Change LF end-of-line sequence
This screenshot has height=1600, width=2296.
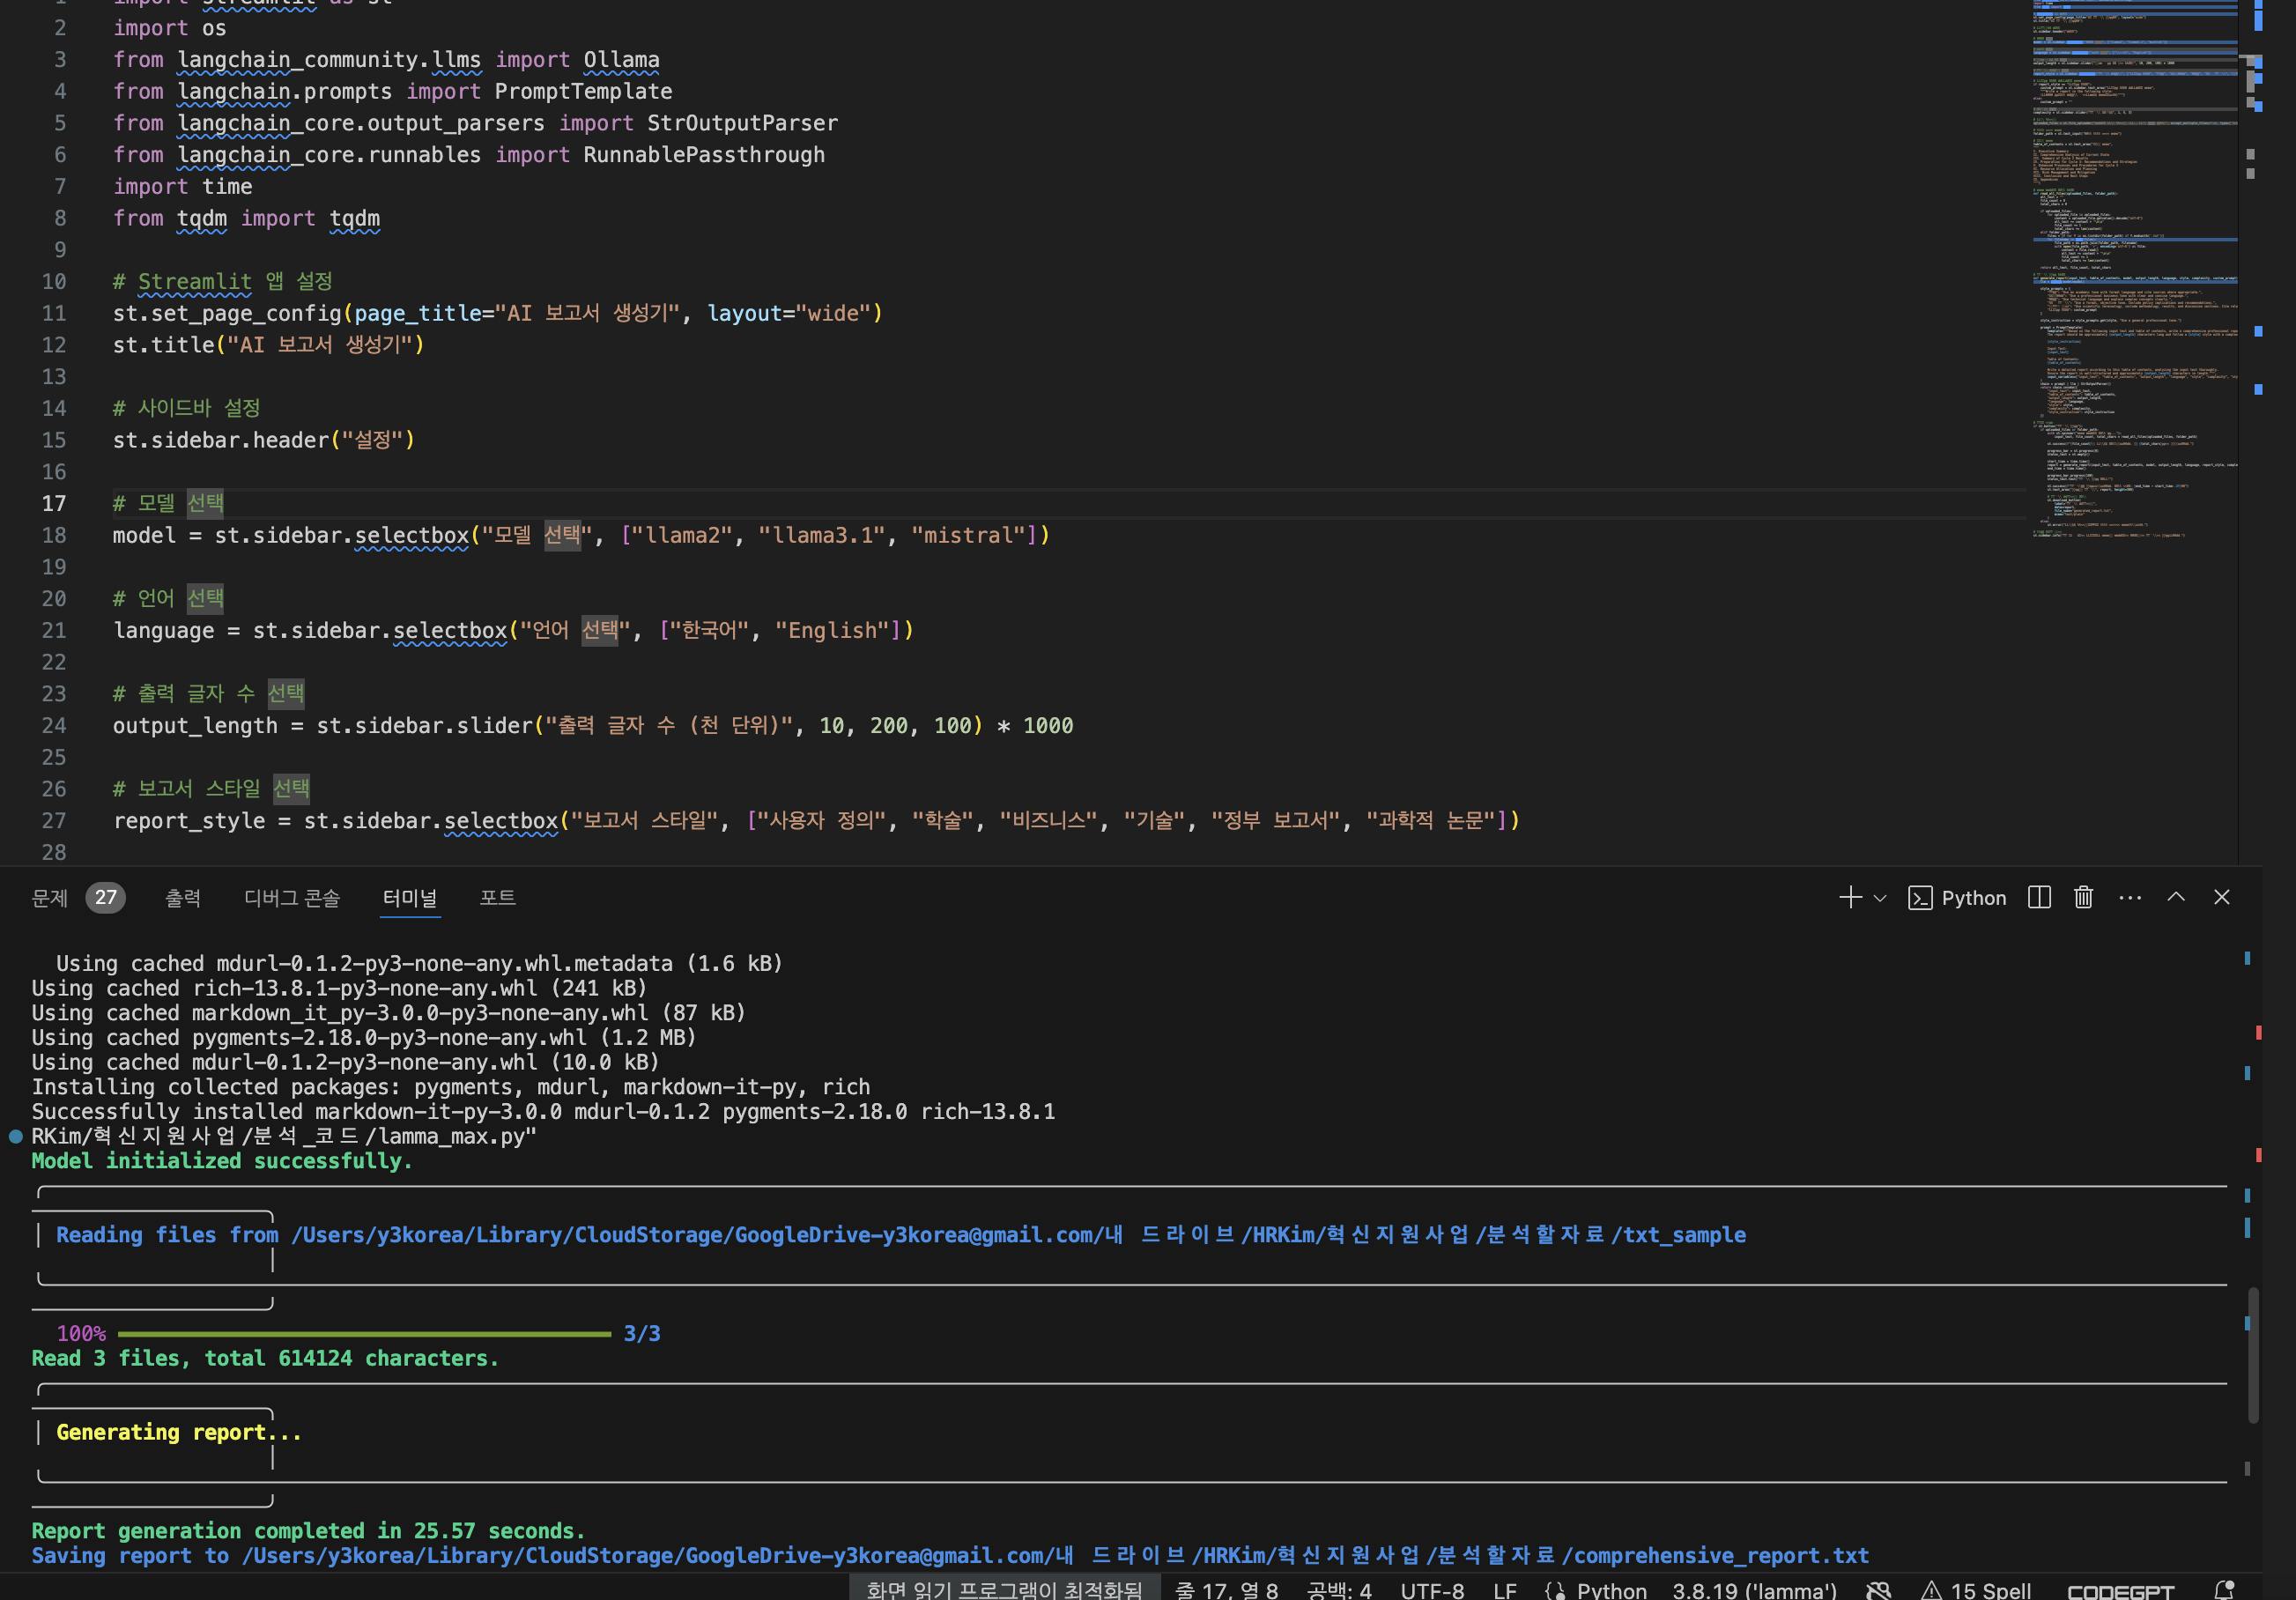click(1504, 1590)
